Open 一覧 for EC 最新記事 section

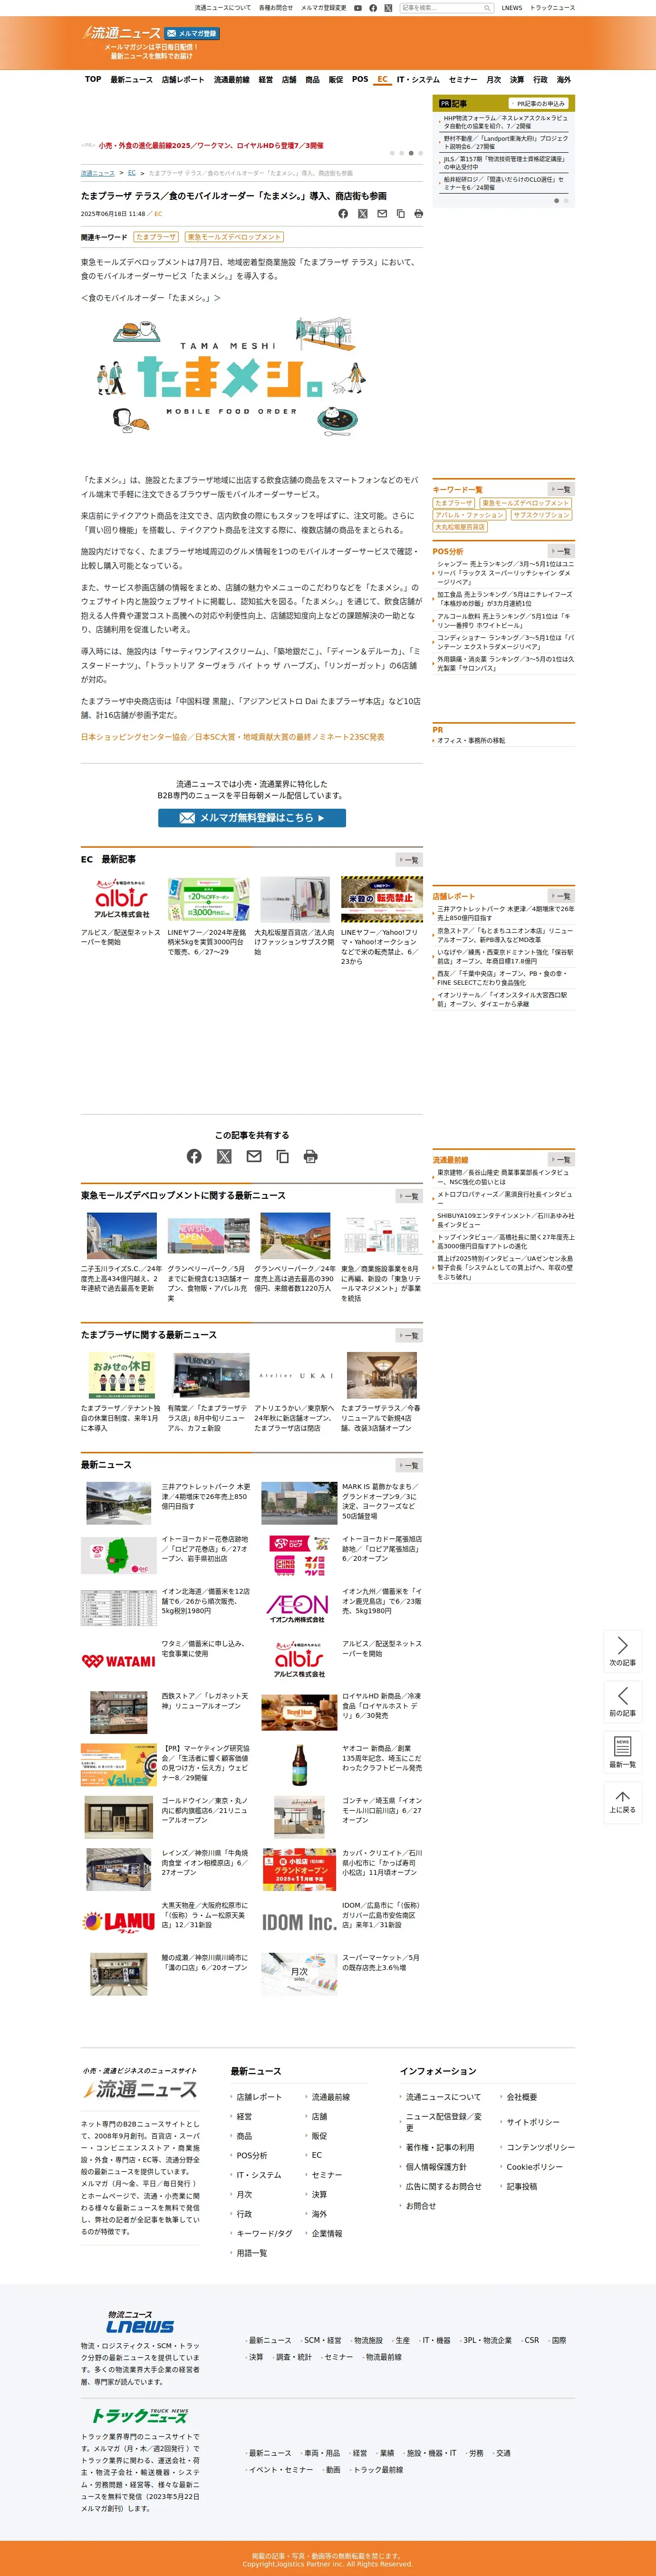[409, 860]
